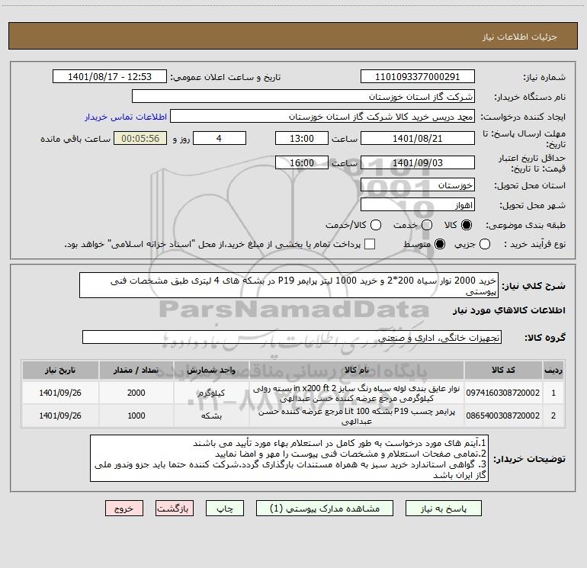Click the need number field 1101093377000291
Screen dimensions: 587x568
[x=418, y=77]
